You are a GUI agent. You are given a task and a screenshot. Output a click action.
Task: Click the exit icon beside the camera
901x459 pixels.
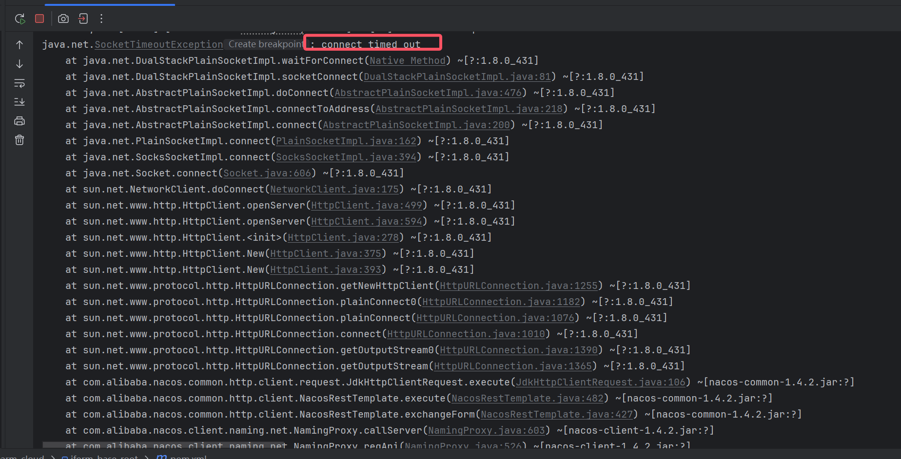coord(83,19)
